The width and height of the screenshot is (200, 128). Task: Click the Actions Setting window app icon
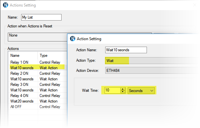click(6, 5)
